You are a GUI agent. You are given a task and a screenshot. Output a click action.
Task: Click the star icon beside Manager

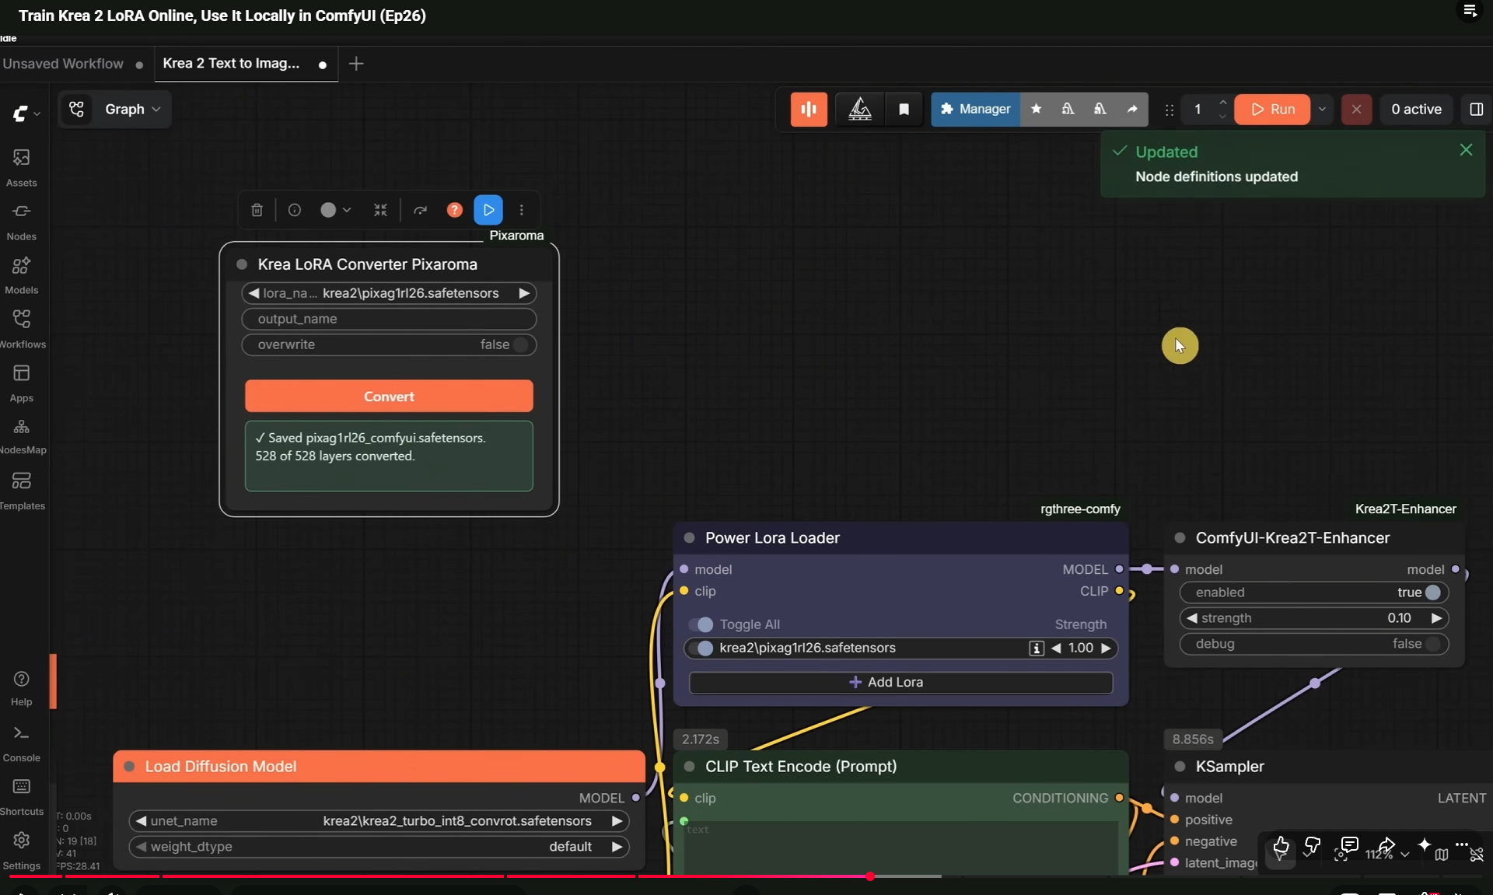click(1036, 110)
